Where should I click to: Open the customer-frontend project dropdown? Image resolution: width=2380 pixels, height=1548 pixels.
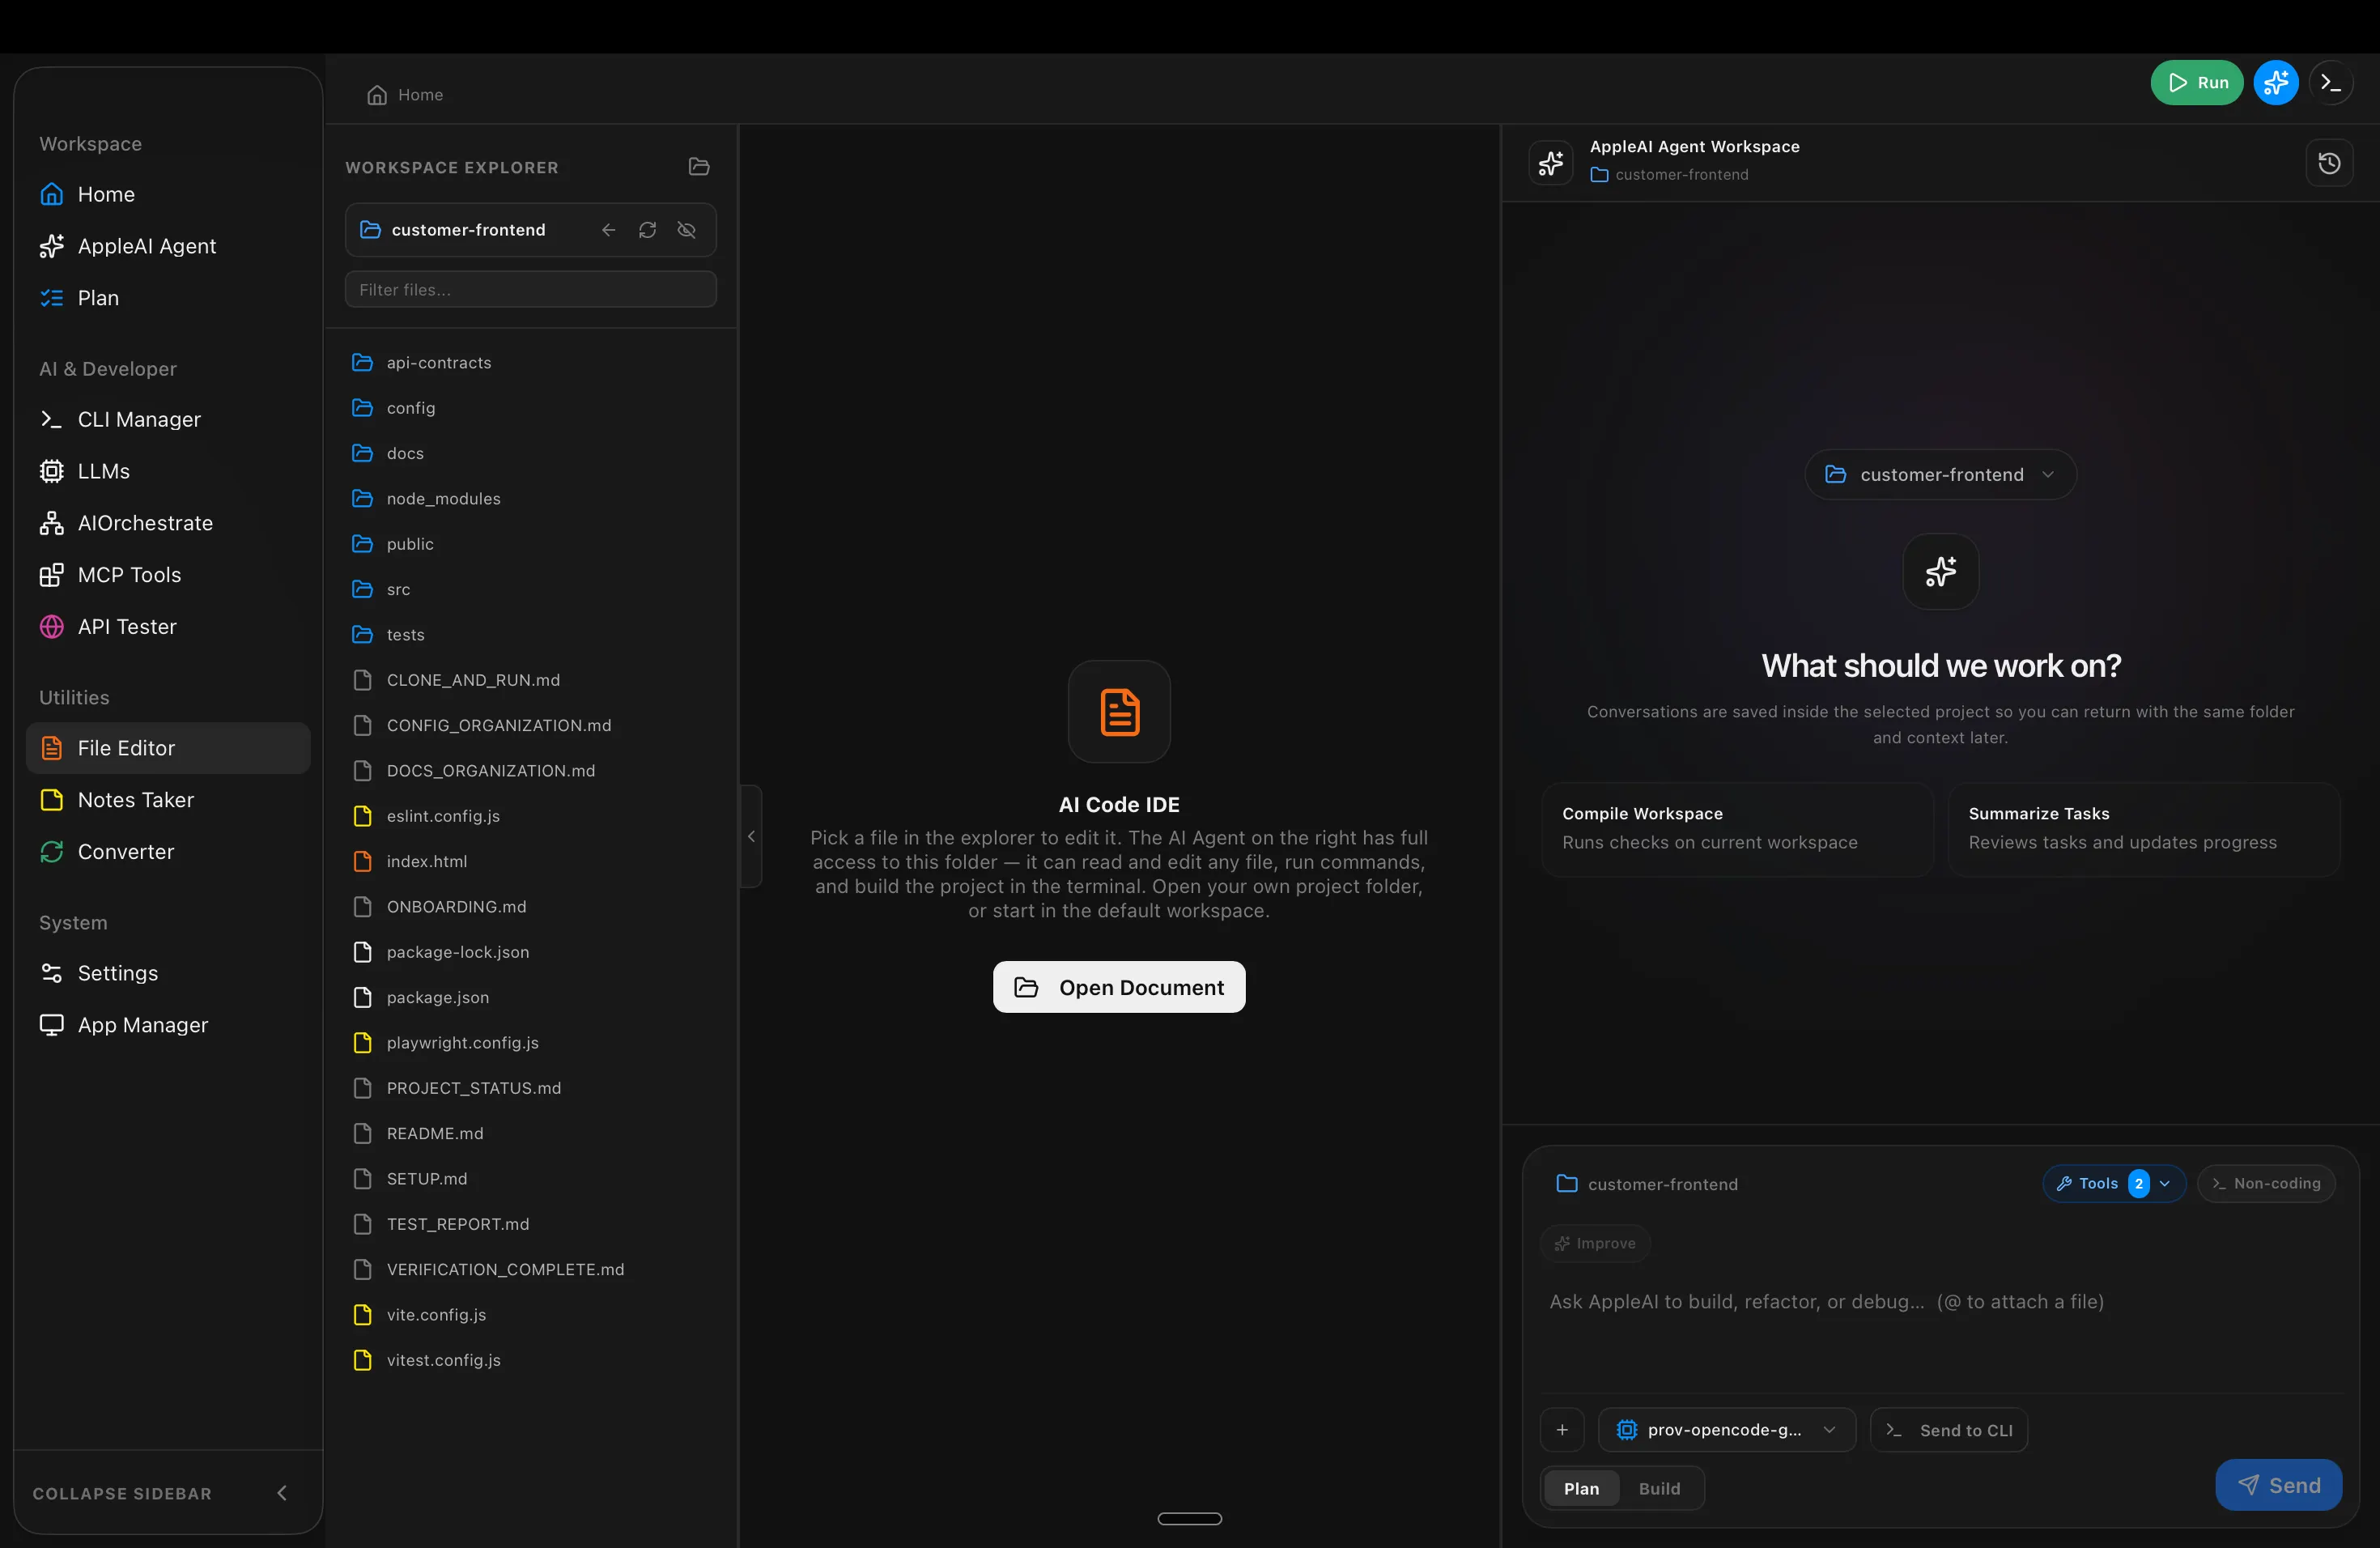click(1940, 474)
